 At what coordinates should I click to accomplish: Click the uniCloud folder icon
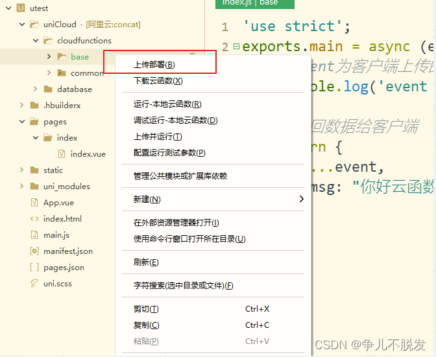[x=34, y=25]
